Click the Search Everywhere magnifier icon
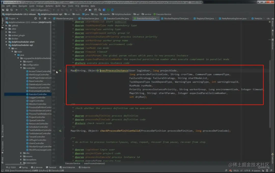 coord(100,10)
